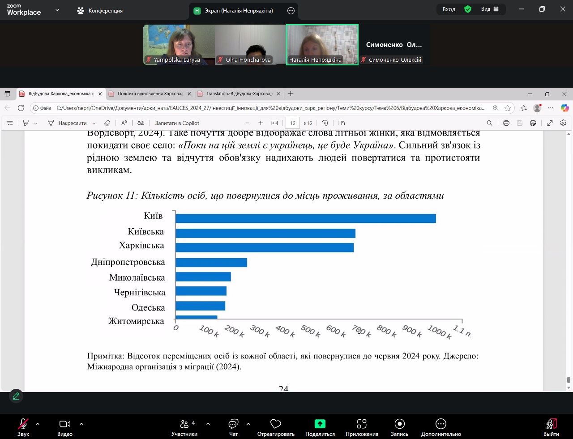Expand audio options arrow beside Sound

tap(38, 423)
